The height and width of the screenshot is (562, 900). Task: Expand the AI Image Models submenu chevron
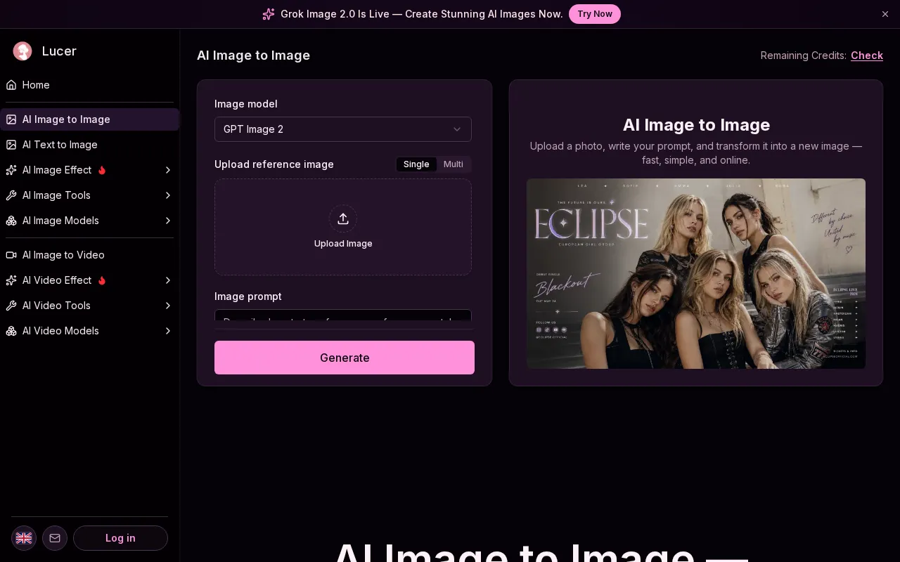[168, 221]
